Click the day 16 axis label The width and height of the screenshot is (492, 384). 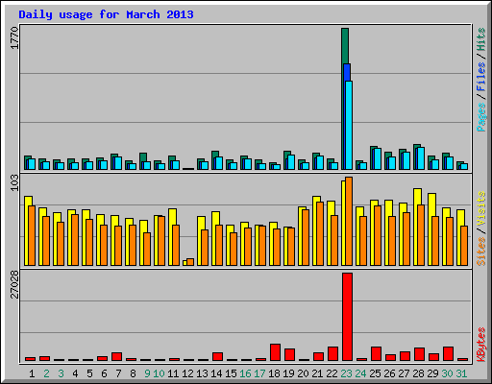(245, 373)
